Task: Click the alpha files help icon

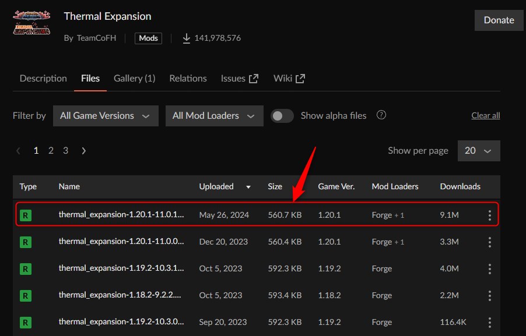Action: pos(381,115)
